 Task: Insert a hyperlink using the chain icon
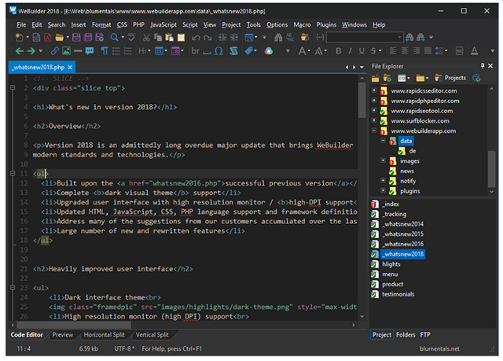tap(55, 50)
